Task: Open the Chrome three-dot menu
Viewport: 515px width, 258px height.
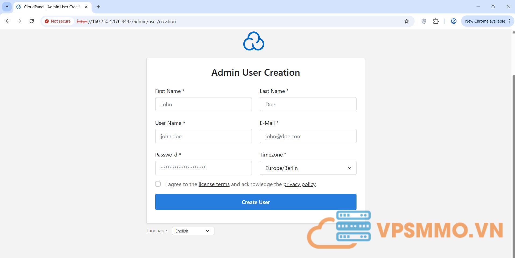Action: pos(509,21)
